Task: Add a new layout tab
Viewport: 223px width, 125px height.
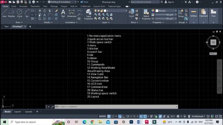Action: point(37,112)
